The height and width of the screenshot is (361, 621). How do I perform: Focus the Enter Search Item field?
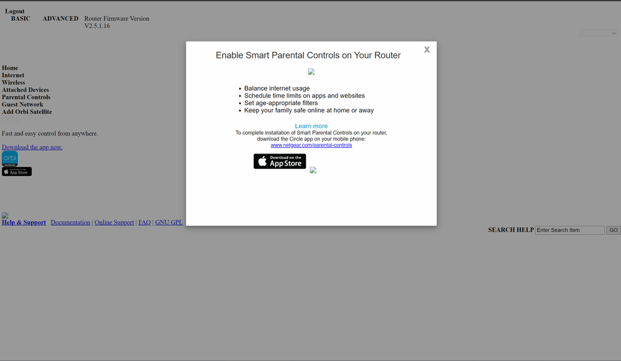click(x=570, y=230)
